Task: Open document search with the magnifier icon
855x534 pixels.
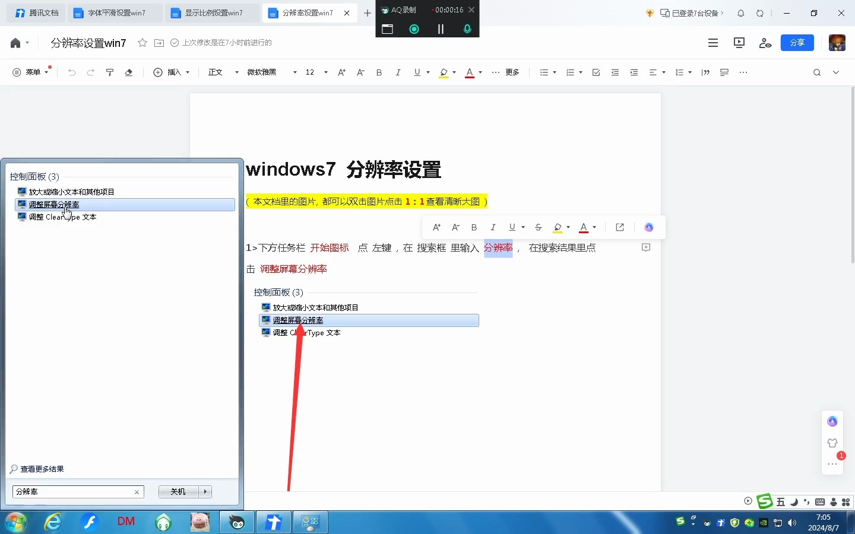Action: pos(817,72)
